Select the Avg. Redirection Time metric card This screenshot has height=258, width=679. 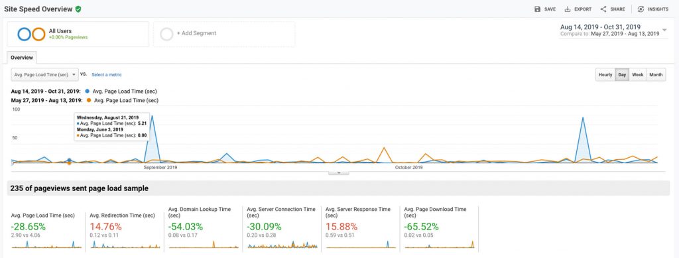(124, 230)
